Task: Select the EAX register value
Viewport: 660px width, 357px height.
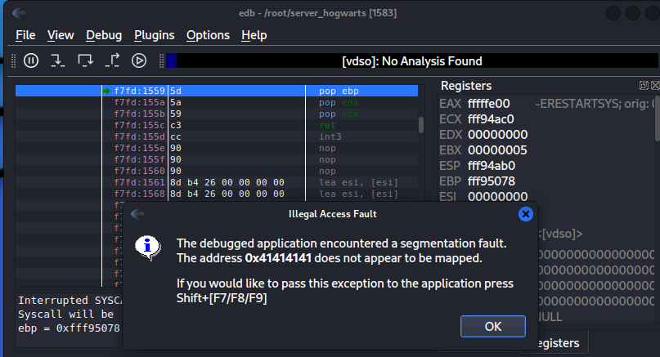Action: click(489, 104)
